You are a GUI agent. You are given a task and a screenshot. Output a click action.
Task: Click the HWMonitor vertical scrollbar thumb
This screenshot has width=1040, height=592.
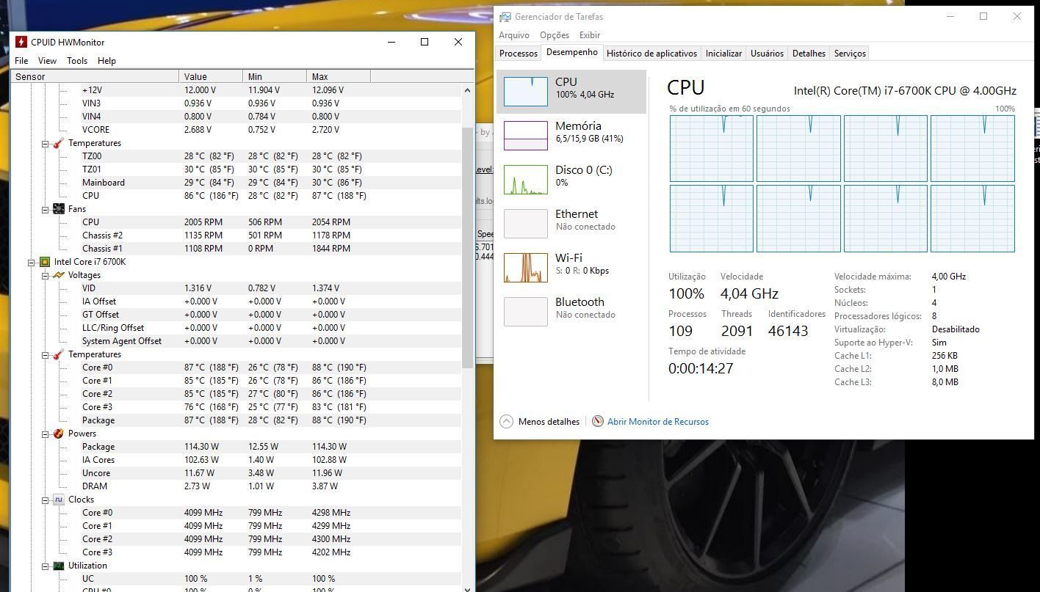[x=468, y=247]
